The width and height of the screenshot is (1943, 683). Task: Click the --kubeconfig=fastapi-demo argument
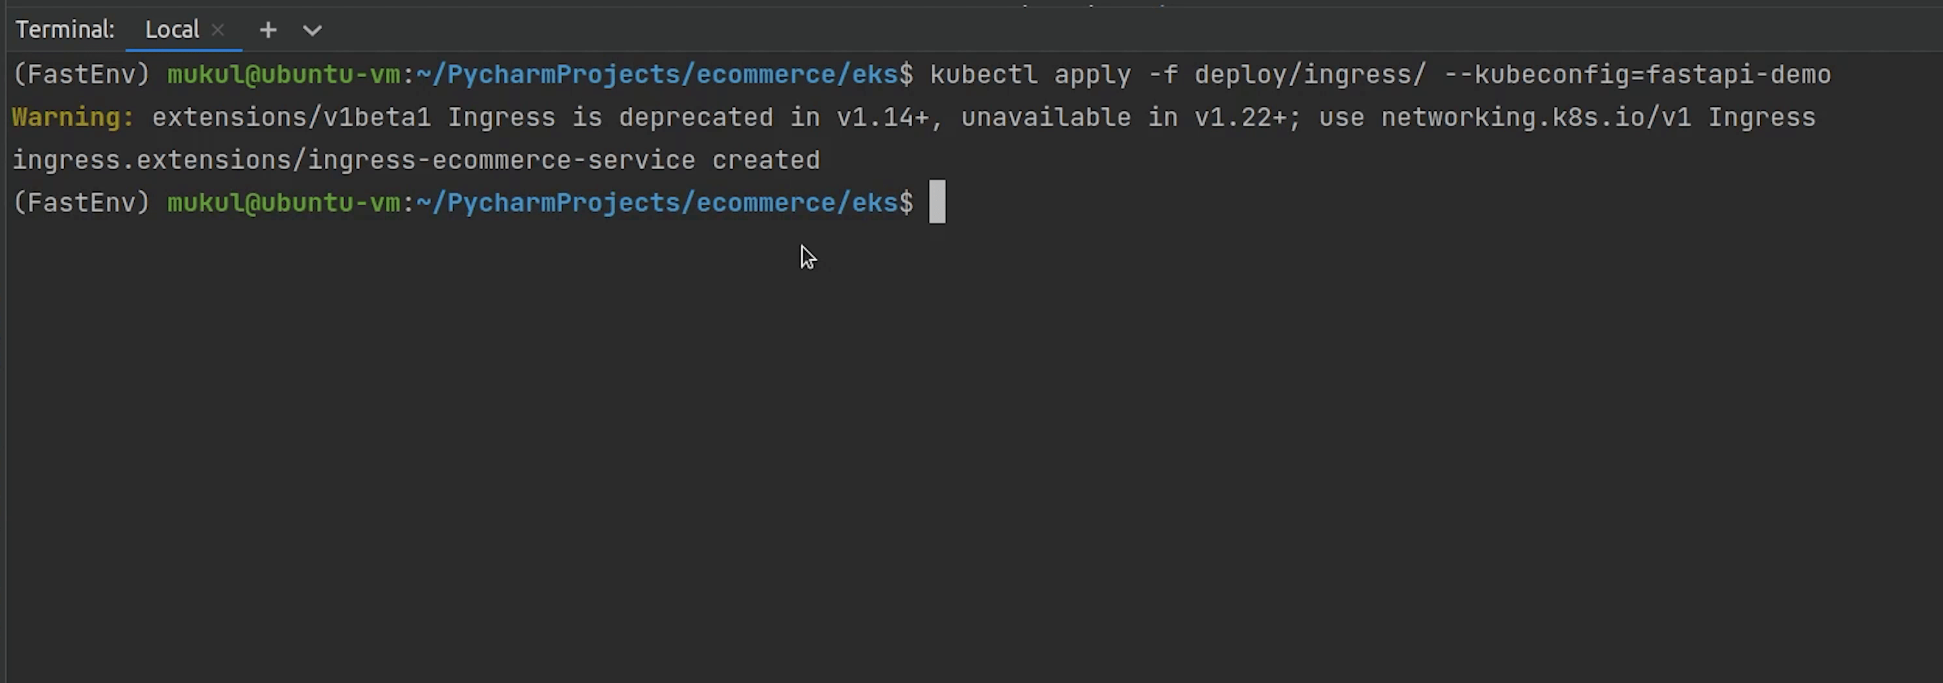point(1637,75)
